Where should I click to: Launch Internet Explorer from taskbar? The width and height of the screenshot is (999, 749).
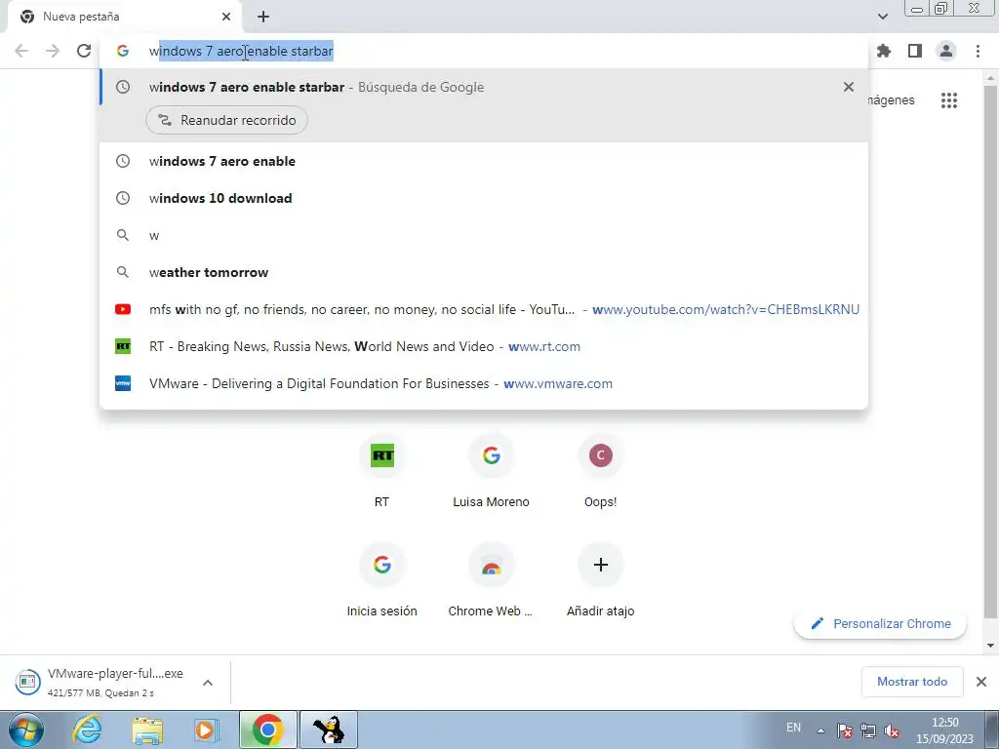[x=87, y=729]
